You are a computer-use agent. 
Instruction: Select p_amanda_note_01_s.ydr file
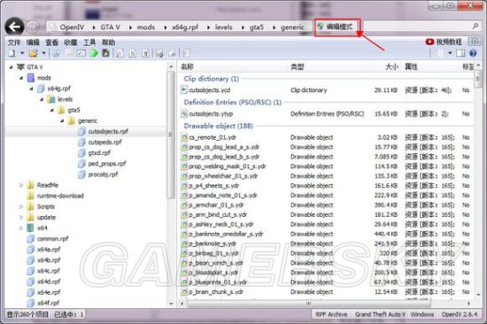tap(223, 196)
